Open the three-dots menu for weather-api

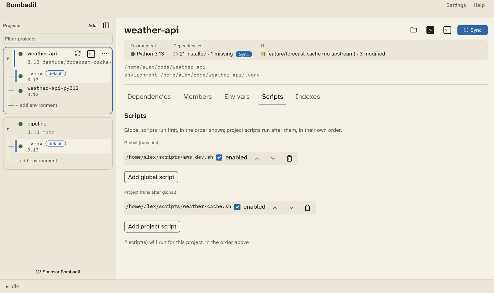tap(105, 54)
